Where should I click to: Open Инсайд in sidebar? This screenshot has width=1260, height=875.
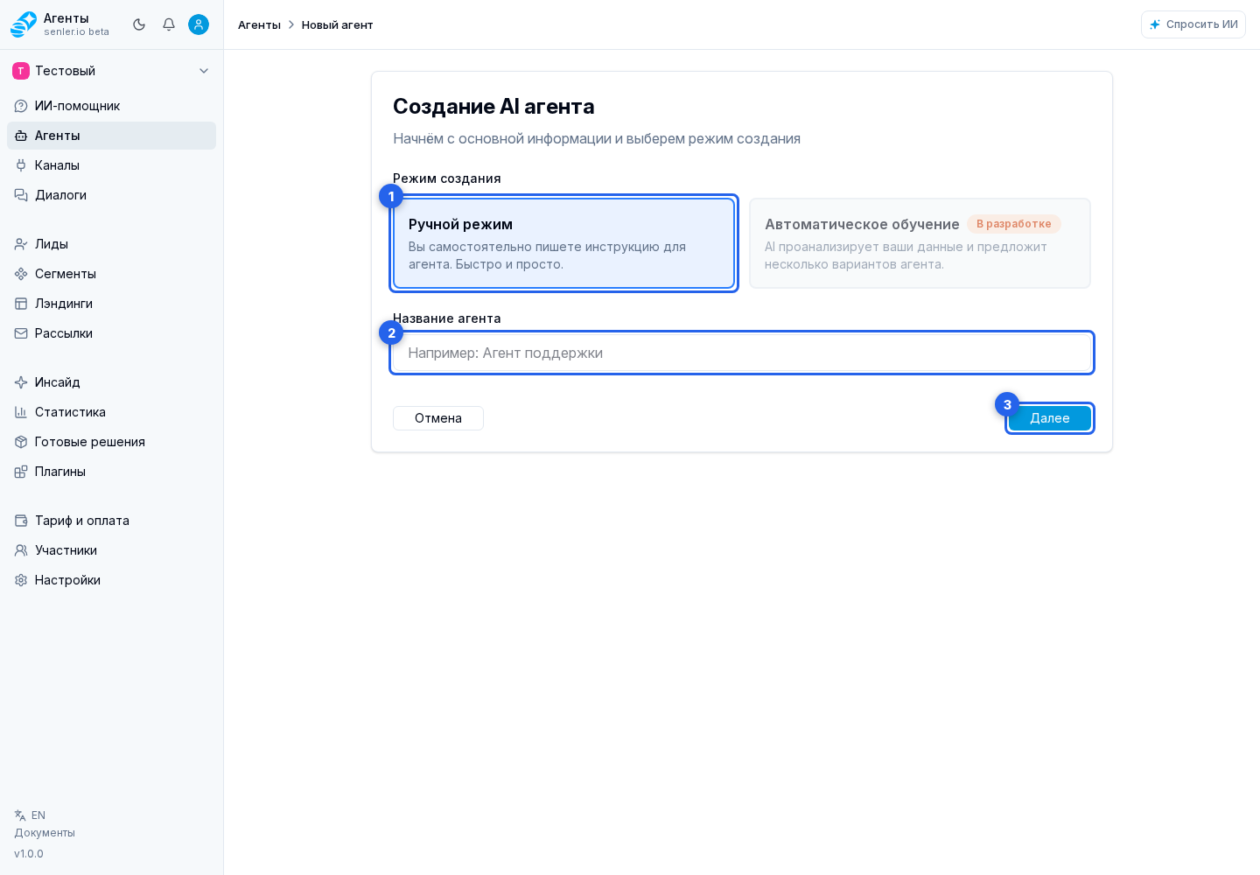(x=111, y=382)
